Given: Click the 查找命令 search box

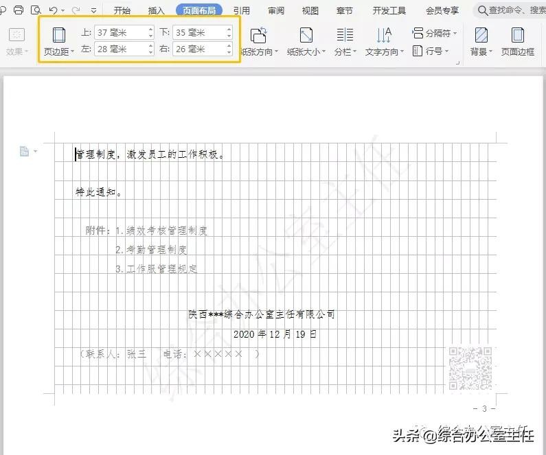Looking at the screenshot, I should click(x=511, y=10).
